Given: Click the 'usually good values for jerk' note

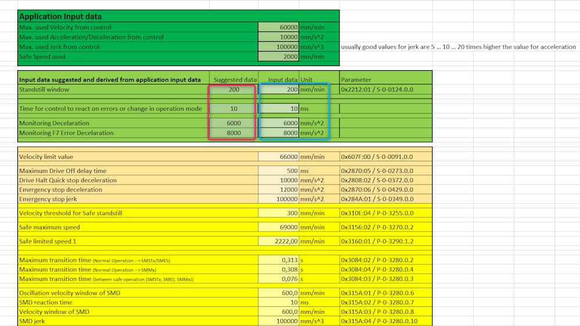Looking at the screenshot, I should pyautogui.click(x=458, y=47).
